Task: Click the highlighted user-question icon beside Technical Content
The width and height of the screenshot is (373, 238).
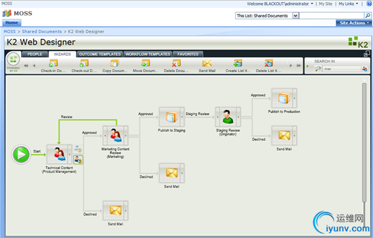Action: [x=78, y=160]
